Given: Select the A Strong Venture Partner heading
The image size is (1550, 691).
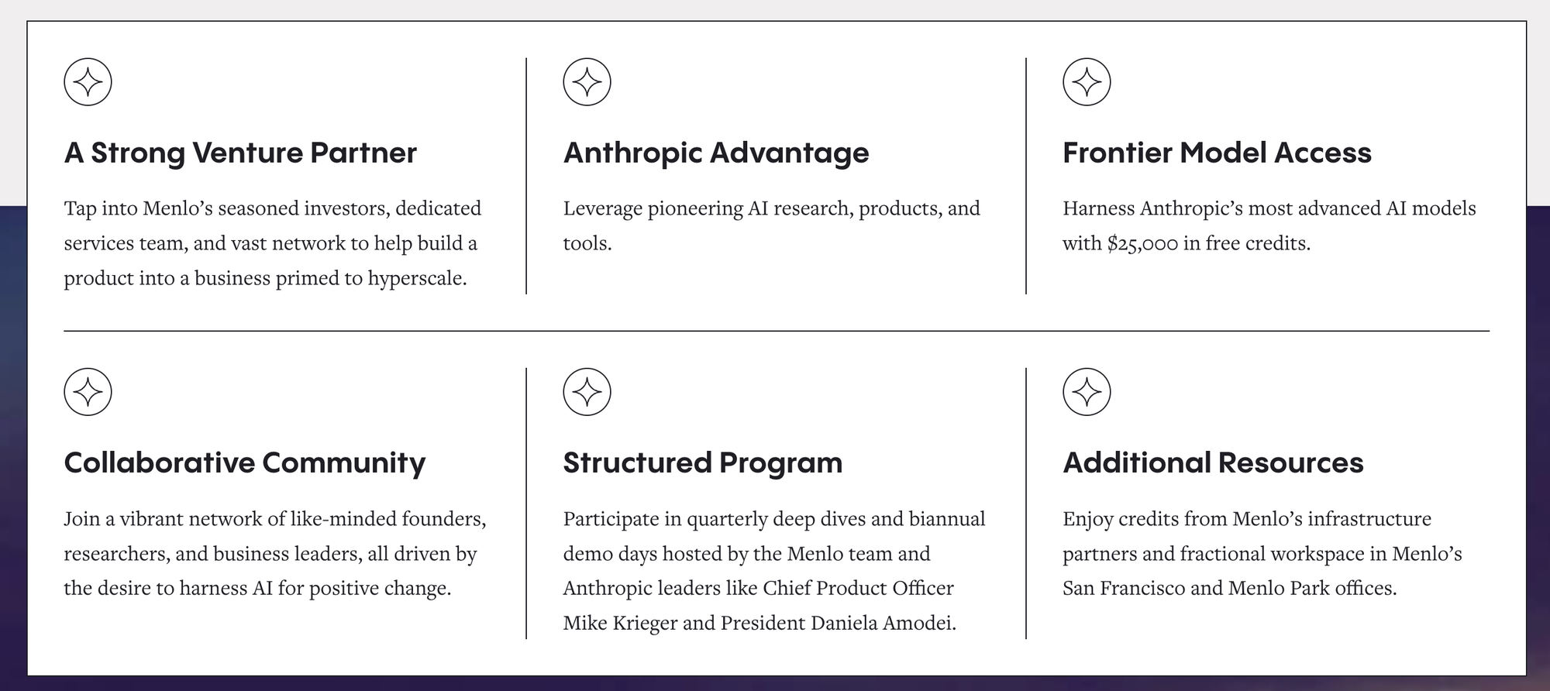Looking at the screenshot, I should point(240,153).
